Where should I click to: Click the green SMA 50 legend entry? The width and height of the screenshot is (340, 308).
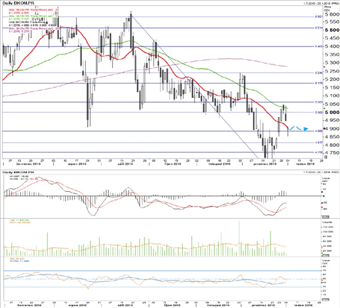(x=33, y=18)
